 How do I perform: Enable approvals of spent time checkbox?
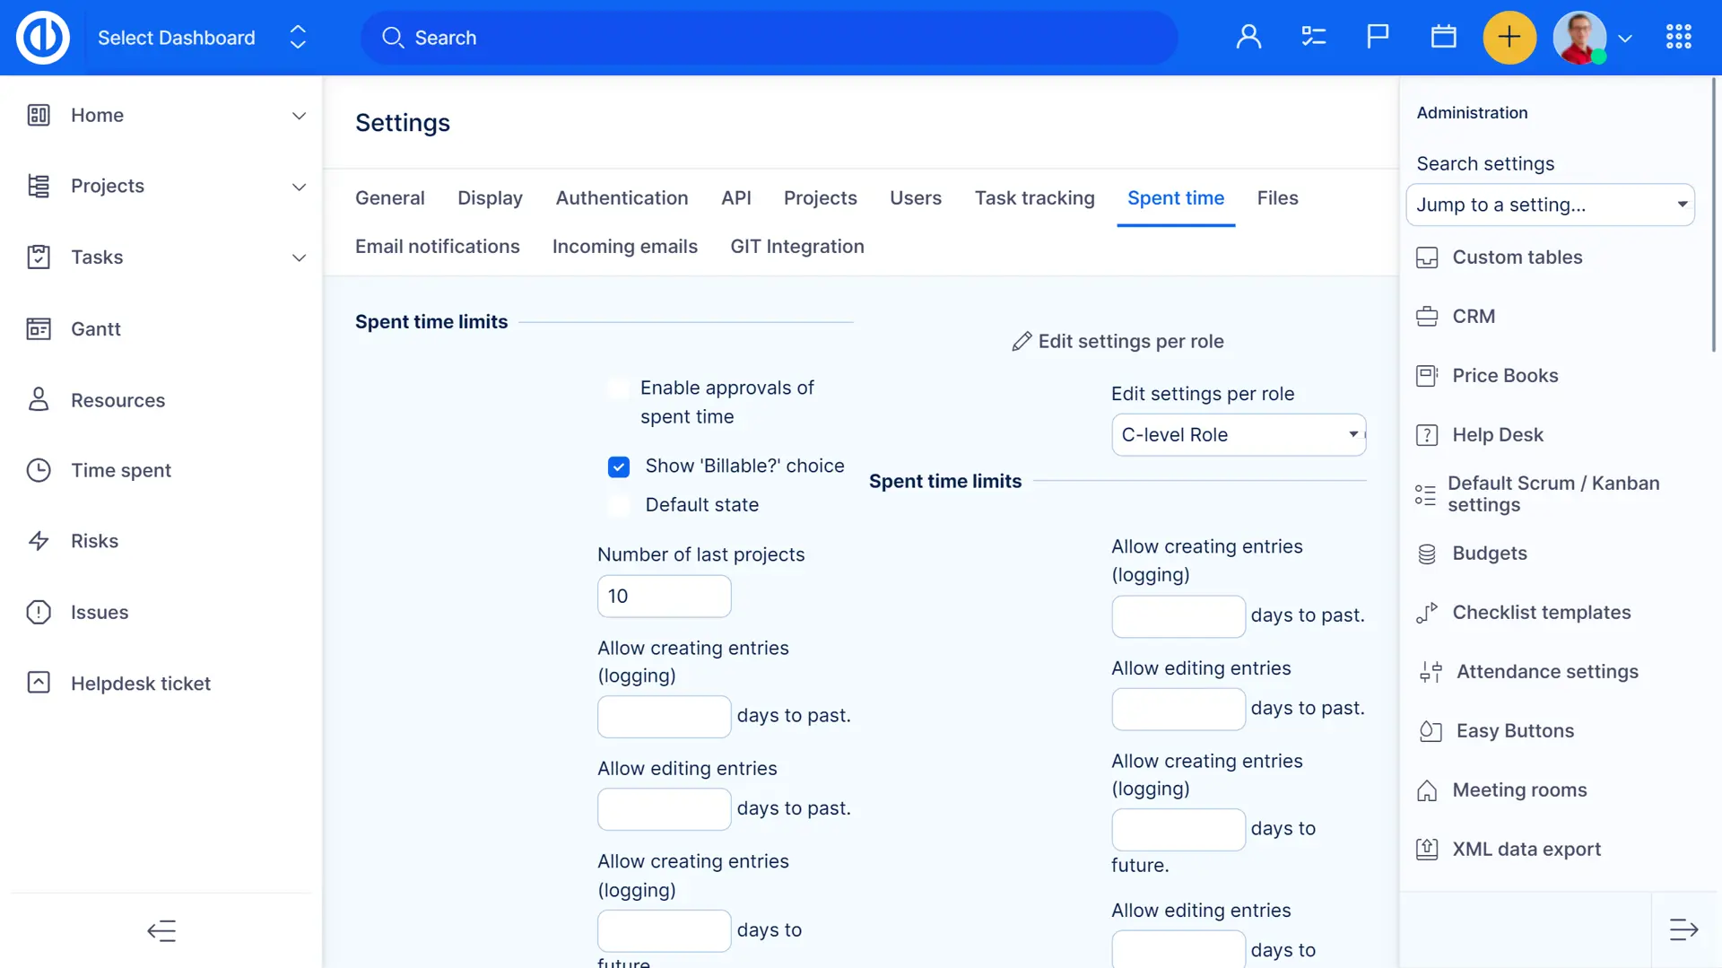(619, 388)
